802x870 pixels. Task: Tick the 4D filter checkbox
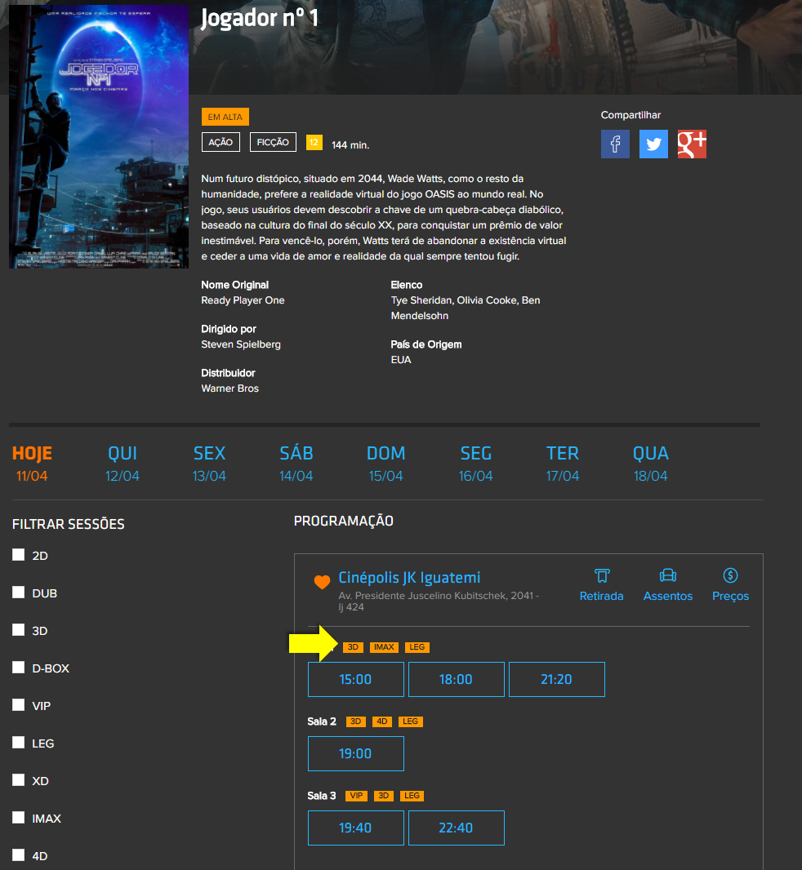coord(19,855)
